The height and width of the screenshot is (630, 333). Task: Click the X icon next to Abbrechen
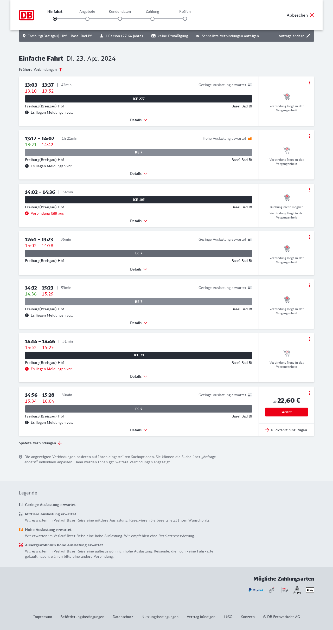[x=312, y=15]
